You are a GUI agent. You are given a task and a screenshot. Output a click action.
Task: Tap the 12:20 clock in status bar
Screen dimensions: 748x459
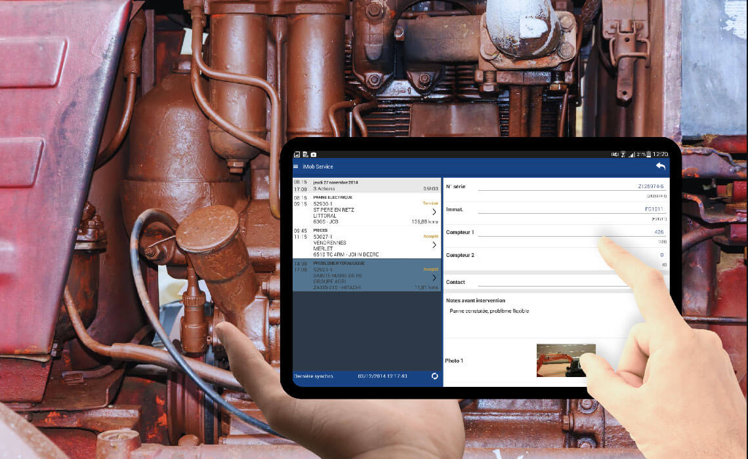point(661,155)
